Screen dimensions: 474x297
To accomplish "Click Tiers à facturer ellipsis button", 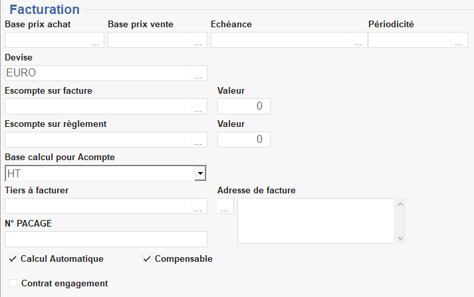I will pos(199,207).
